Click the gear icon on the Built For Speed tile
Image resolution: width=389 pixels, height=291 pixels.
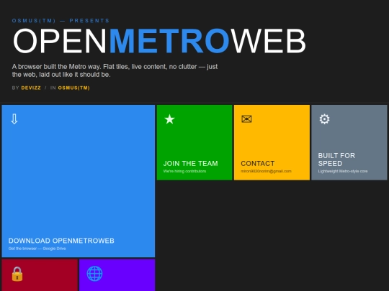click(x=324, y=119)
